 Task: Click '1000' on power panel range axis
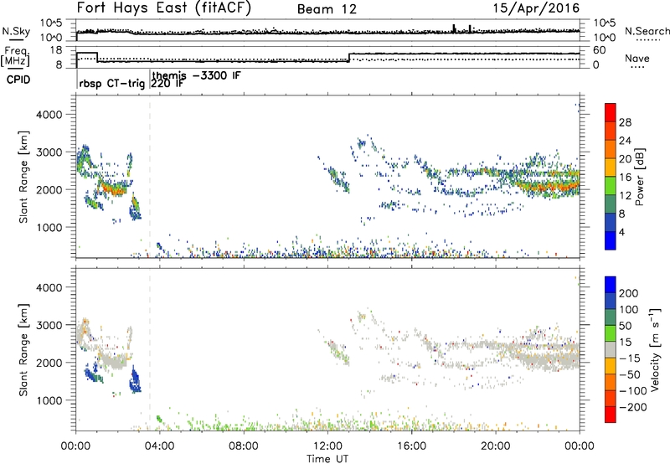click(x=49, y=227)
